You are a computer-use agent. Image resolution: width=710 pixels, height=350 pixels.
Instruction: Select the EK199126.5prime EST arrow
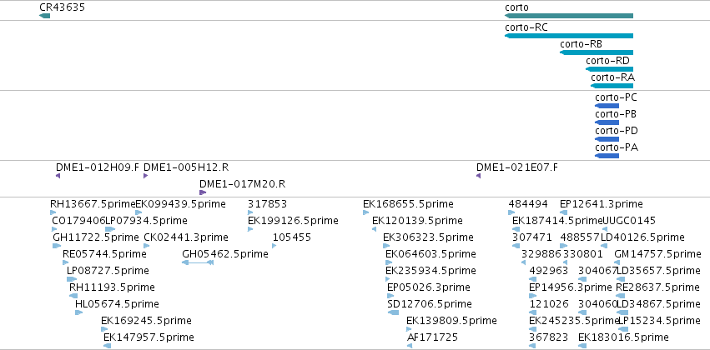[250, 229]
